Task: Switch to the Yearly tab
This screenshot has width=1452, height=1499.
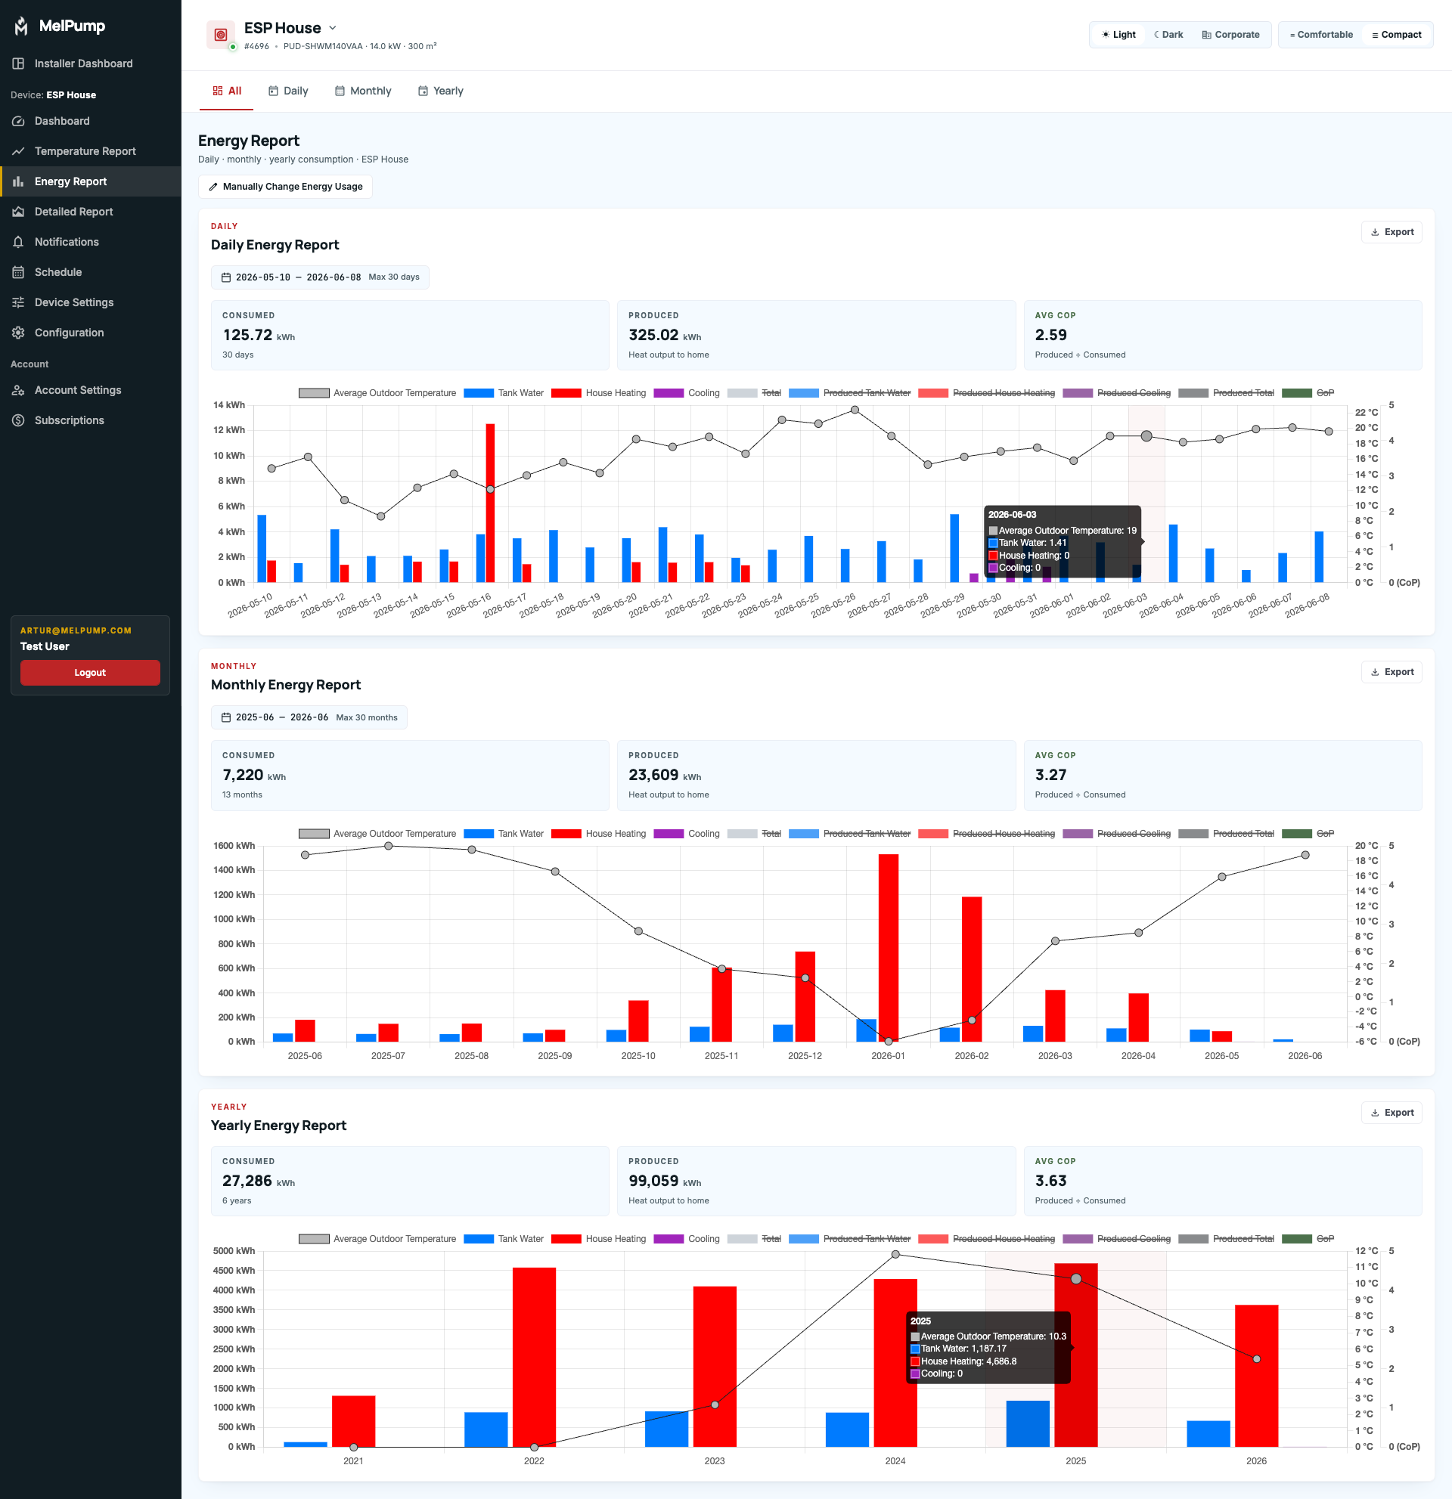Action: 441,91
